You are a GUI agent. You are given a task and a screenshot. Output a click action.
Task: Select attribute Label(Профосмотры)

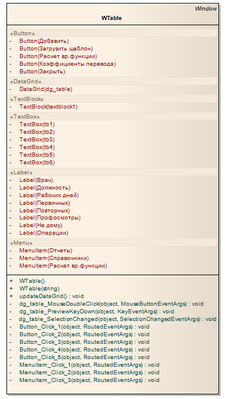pos(50,218)
